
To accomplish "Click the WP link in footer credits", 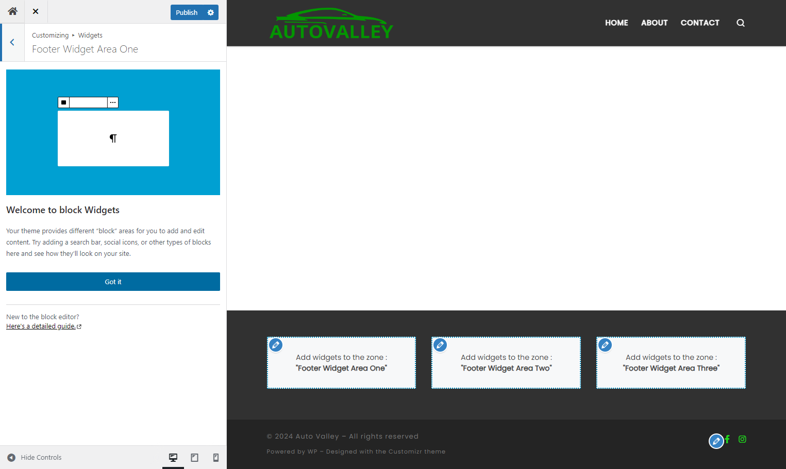I will coord(312,451).
